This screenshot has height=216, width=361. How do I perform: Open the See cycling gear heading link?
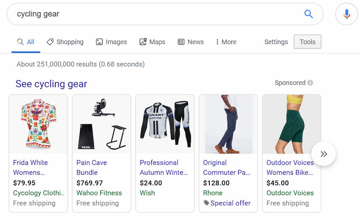click(x=51, y=84)
